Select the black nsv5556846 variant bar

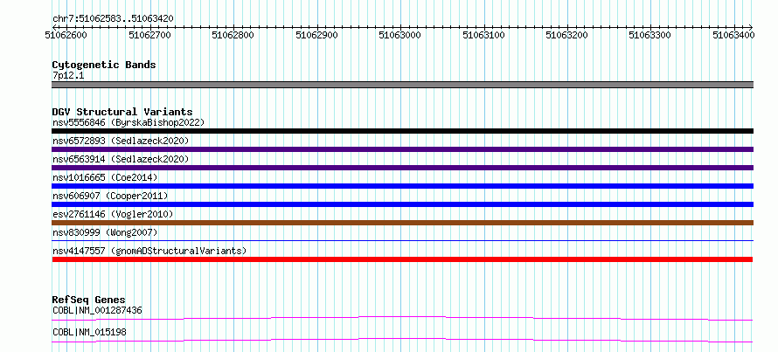pos(402,131)
